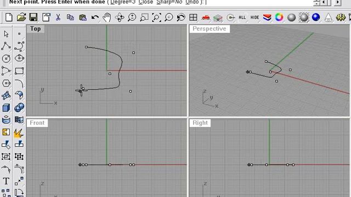Activate the Top viewport title

[35, 29]
